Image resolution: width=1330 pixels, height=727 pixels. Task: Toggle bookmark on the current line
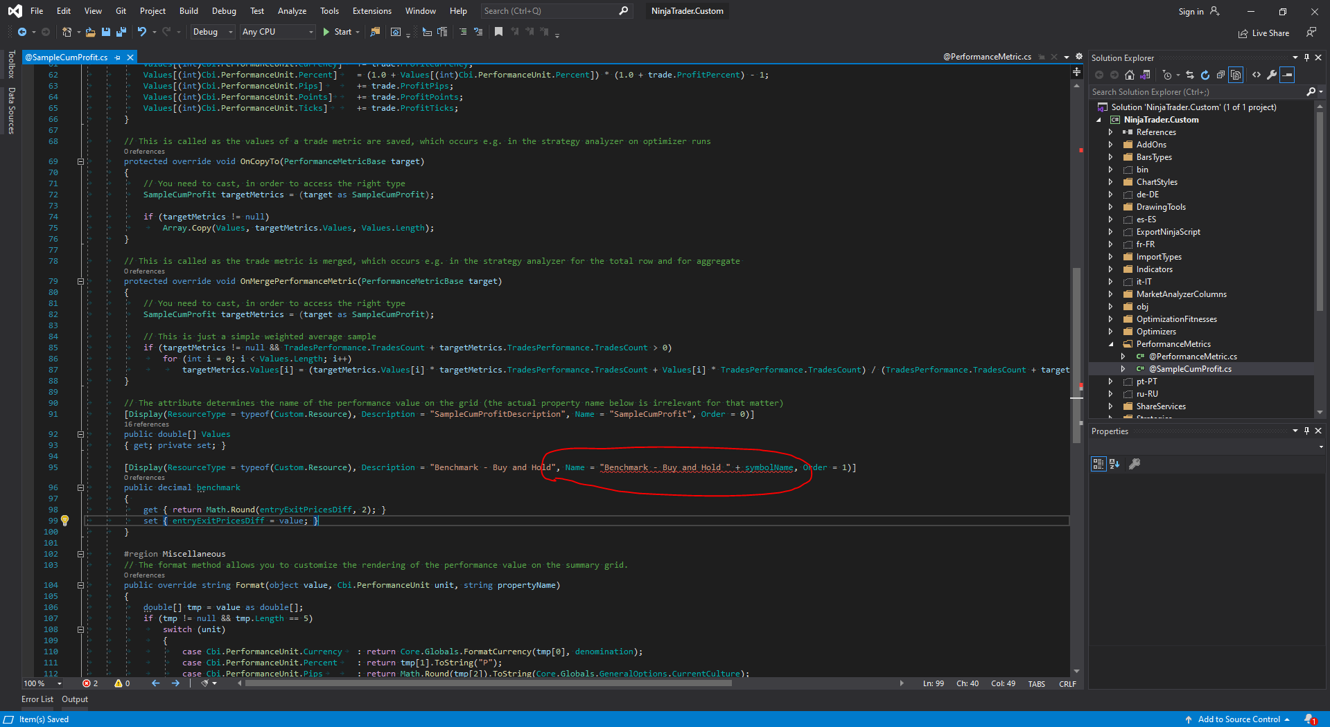pyautogui.click(x=498, y=32)
